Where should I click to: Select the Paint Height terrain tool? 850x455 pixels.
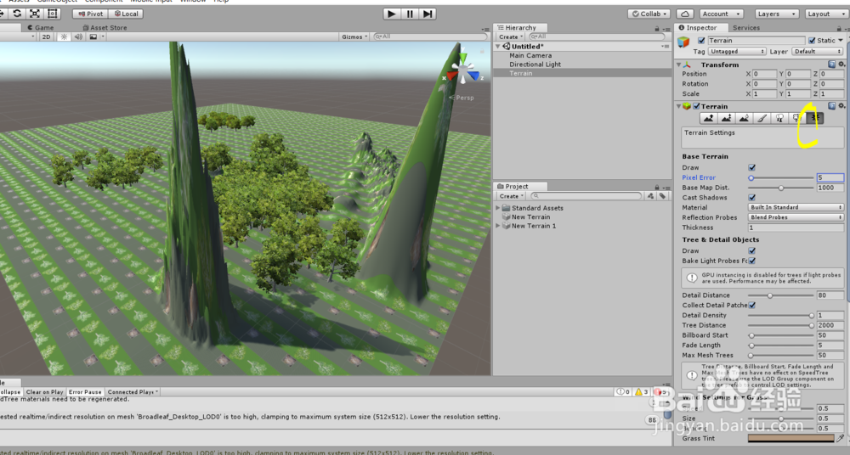pyautogui.click(x=726, y=118)
